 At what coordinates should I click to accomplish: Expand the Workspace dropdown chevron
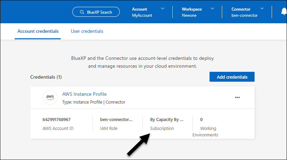(x=212, y=9)
